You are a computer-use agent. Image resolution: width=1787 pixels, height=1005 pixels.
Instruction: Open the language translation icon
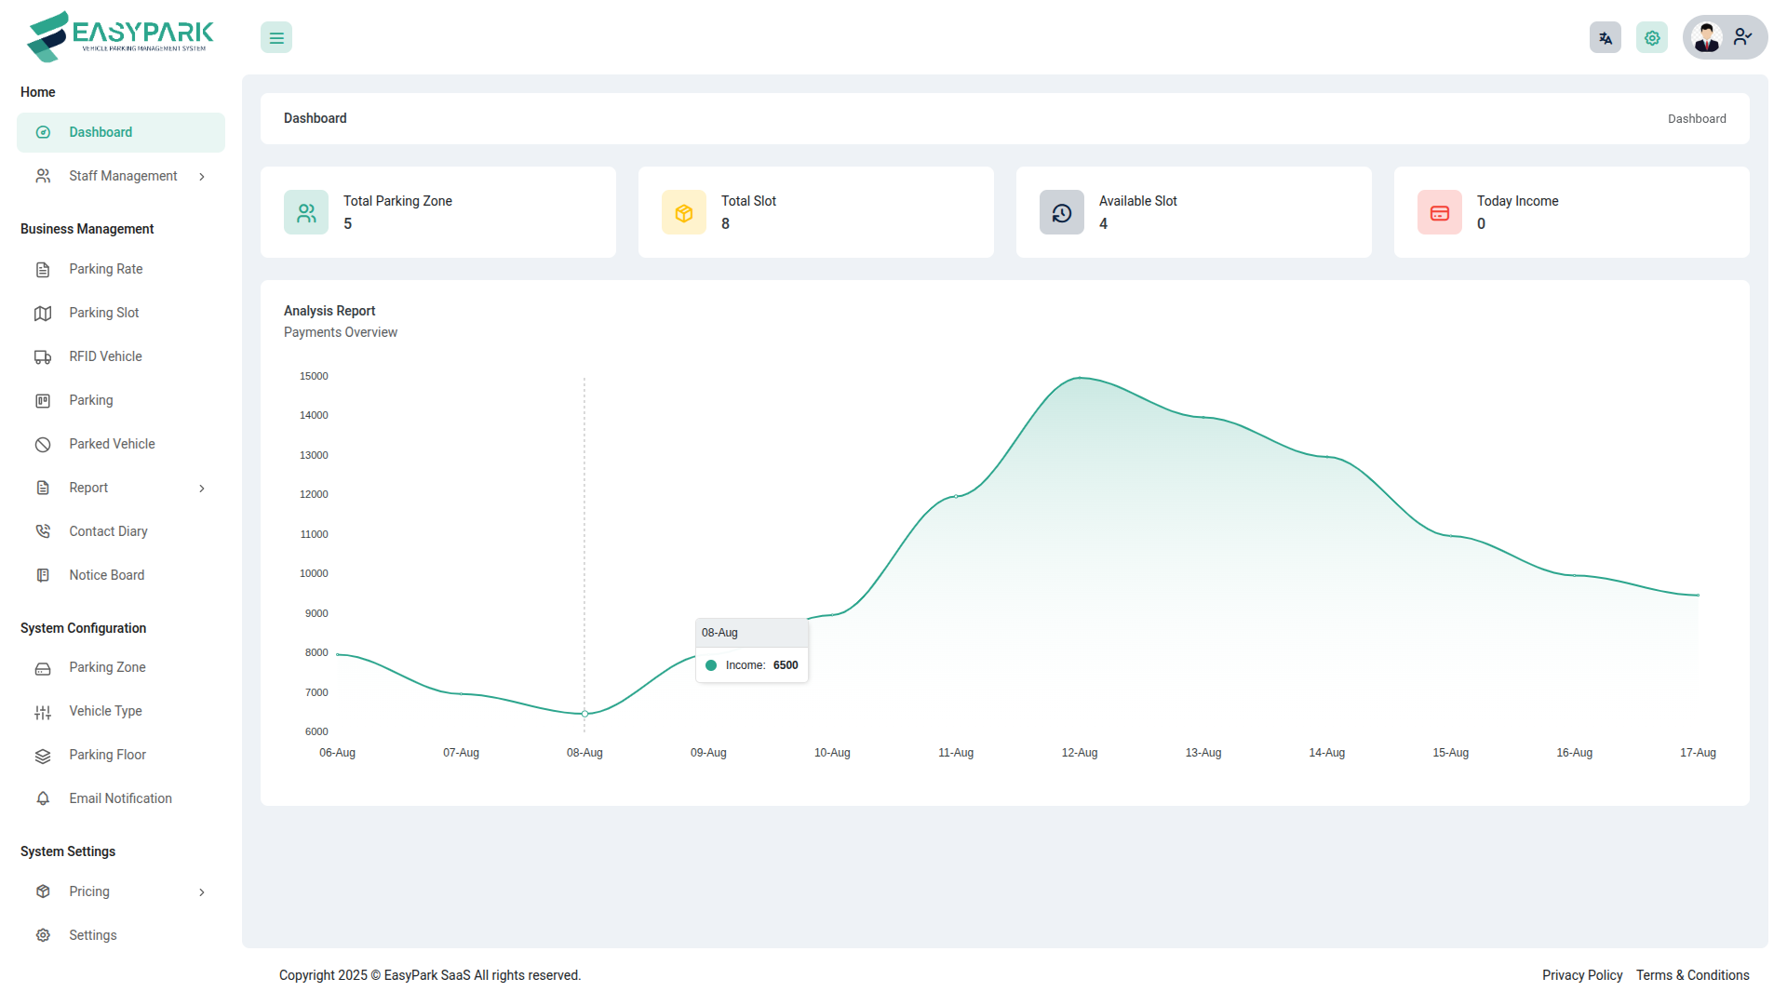[1605, 38]
